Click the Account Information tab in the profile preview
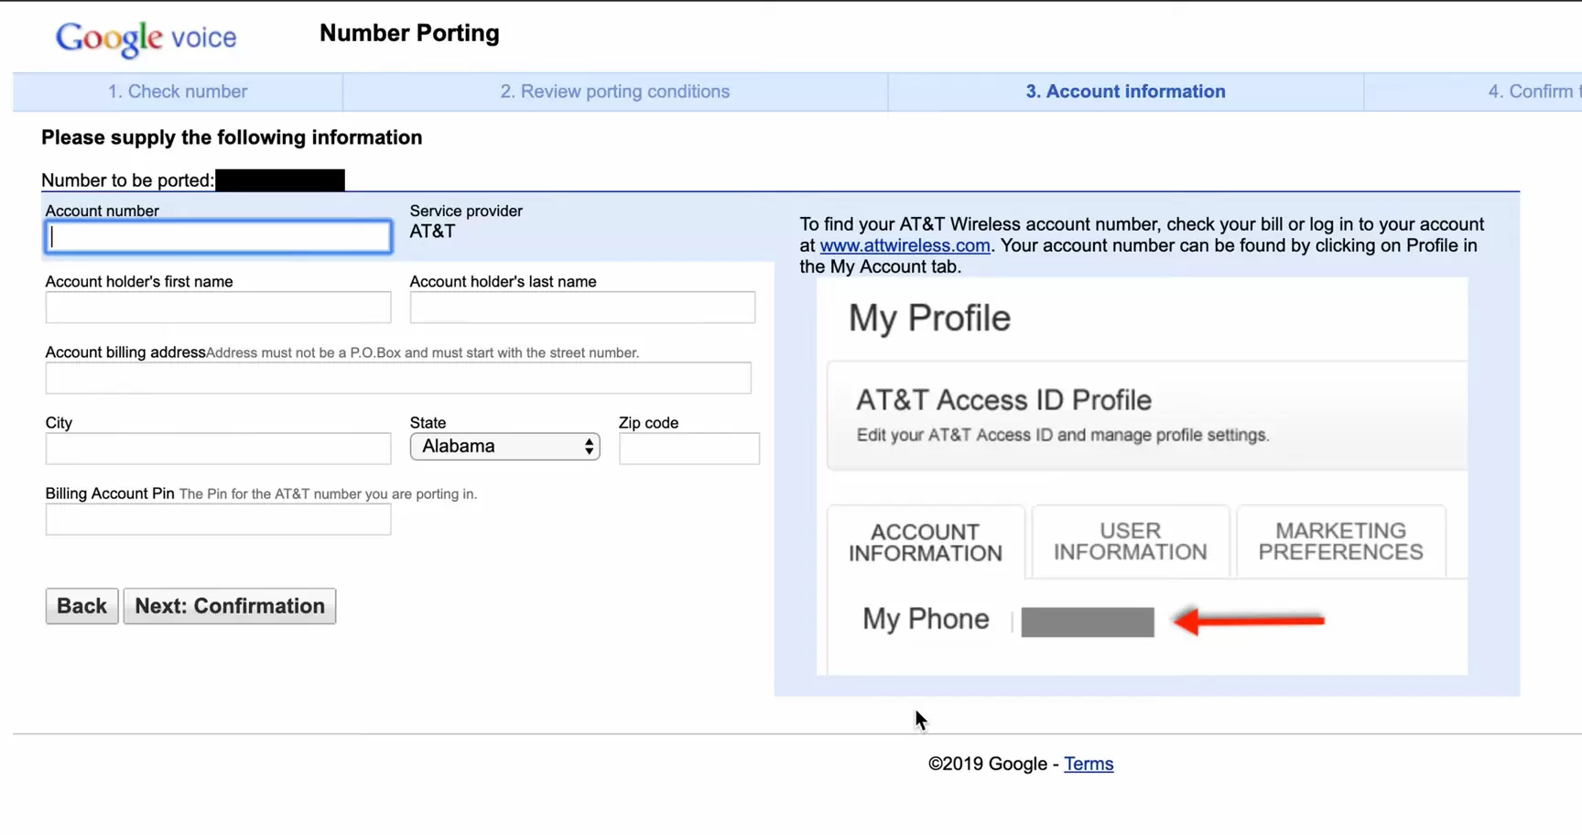Image resolution: width=1582 pixels, height=835 pixels. tap(925, 541)
